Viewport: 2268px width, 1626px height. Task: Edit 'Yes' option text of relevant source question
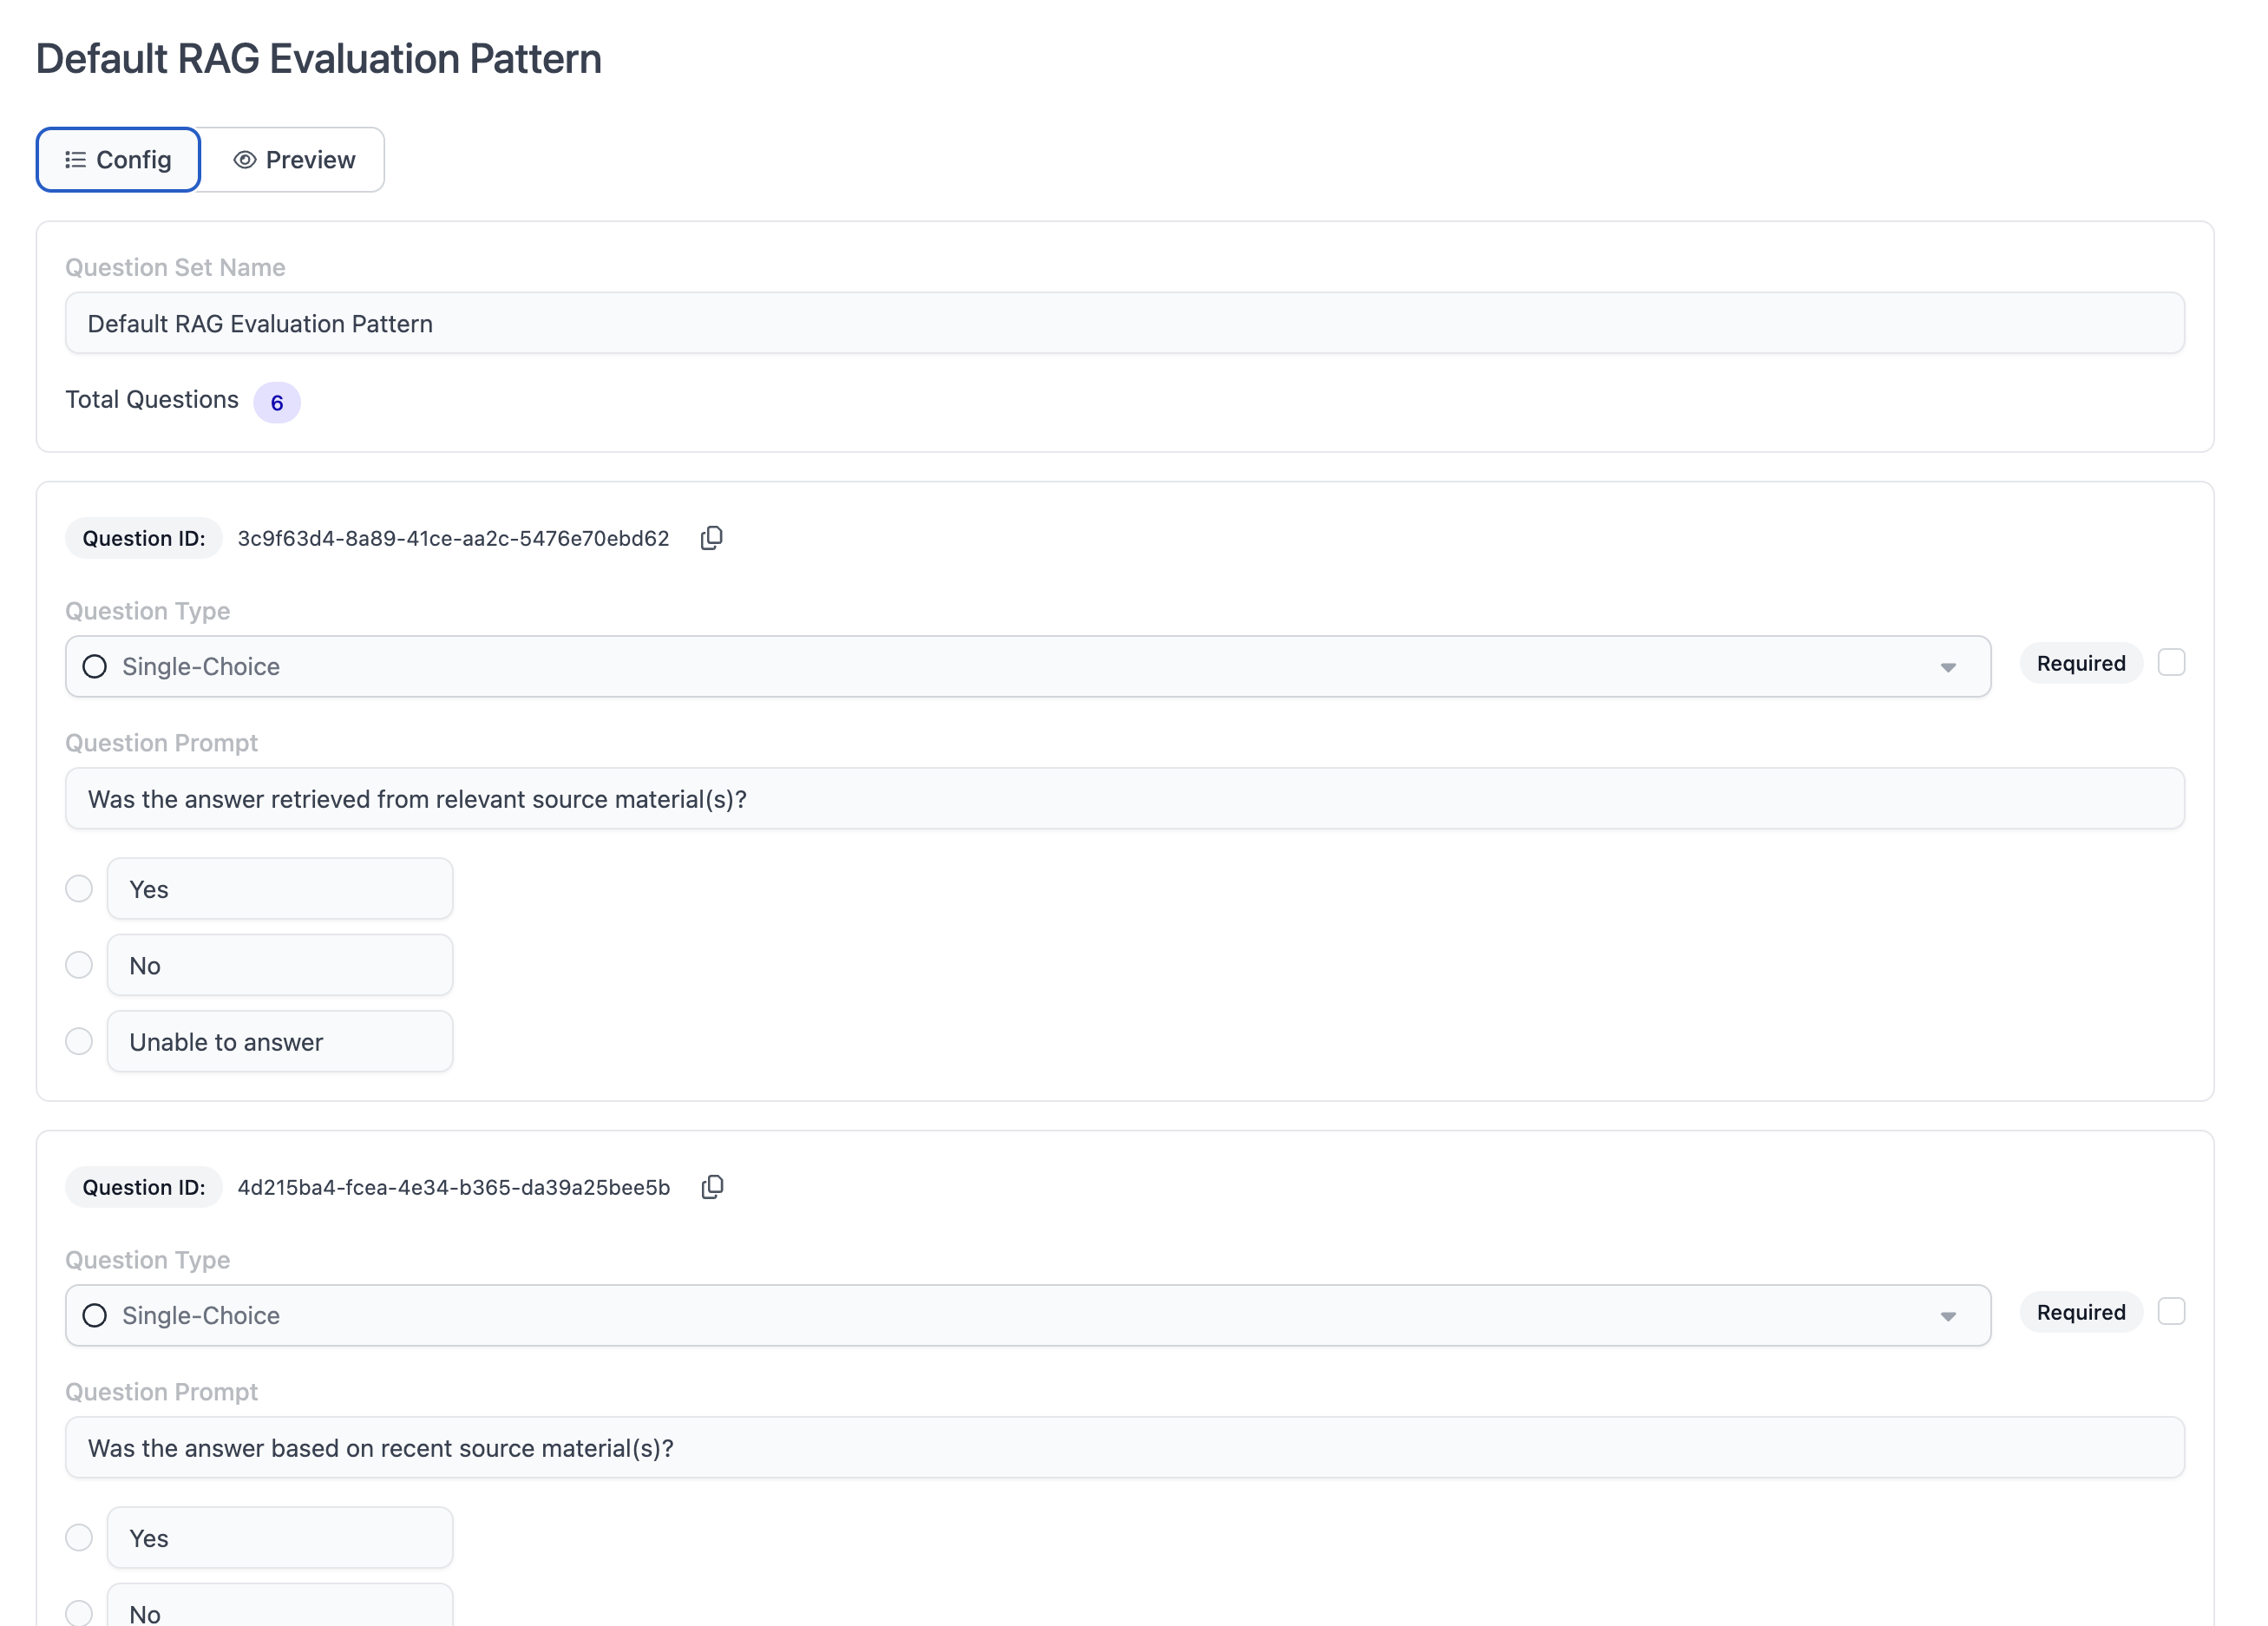(280, 888)
